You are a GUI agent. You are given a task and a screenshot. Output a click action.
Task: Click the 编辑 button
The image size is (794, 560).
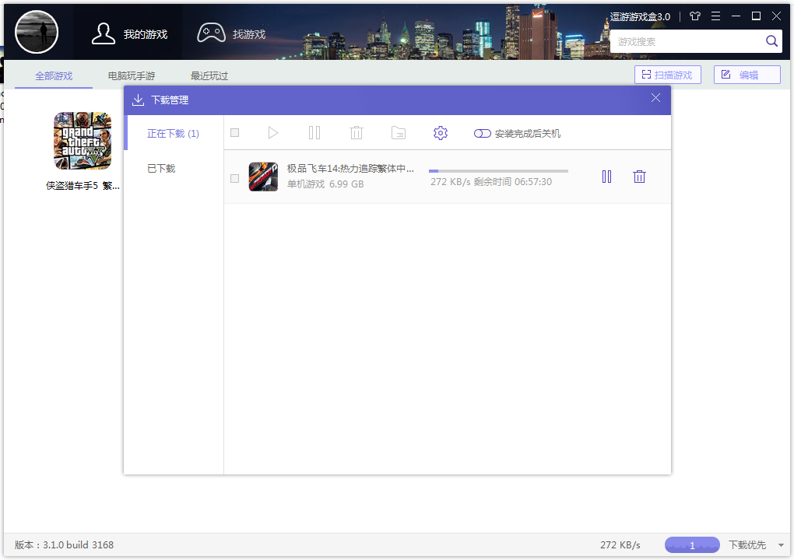[747, 75]
